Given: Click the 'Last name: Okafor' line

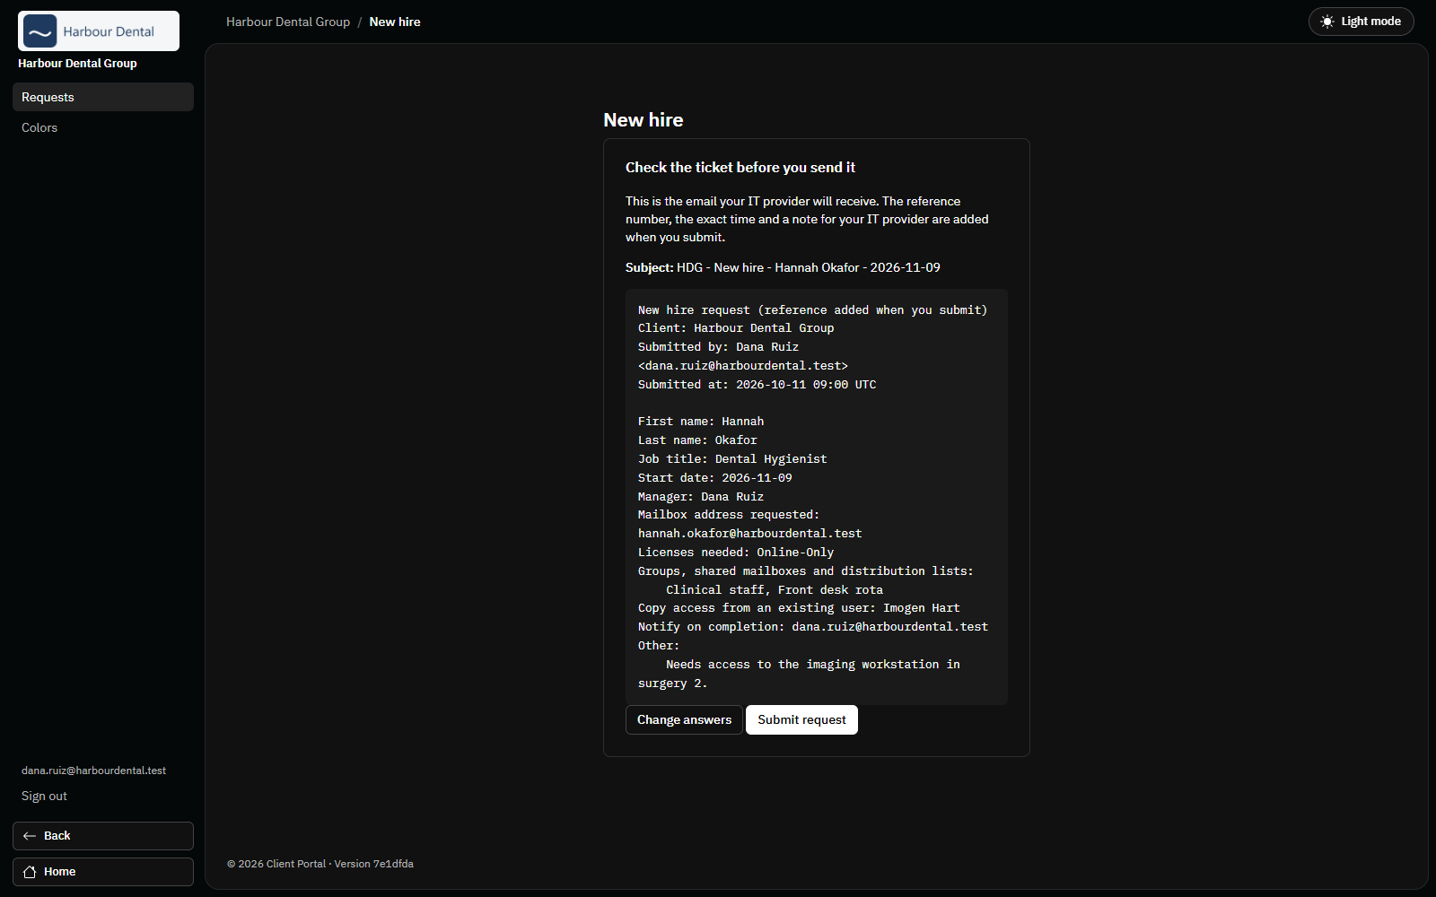Looking at the screenshot, I should pyautogui.click(x=697, y=440).
